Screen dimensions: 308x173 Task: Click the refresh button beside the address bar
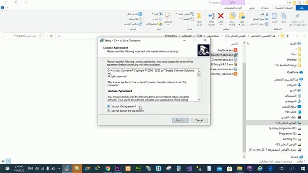(51, 36)
